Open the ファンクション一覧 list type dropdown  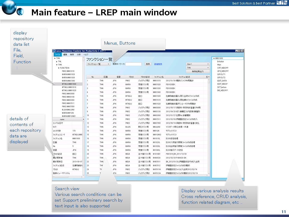(x=98, y=64)
